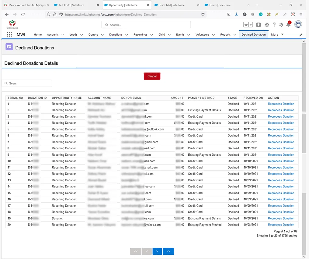Open Salesforce Help question mark icon

click(x=274, y=25)
